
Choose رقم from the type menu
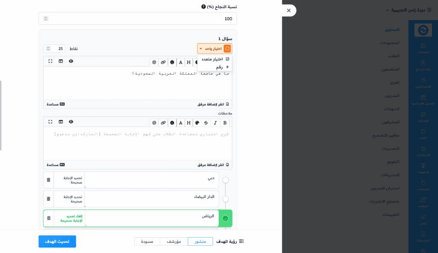point(215,67)
